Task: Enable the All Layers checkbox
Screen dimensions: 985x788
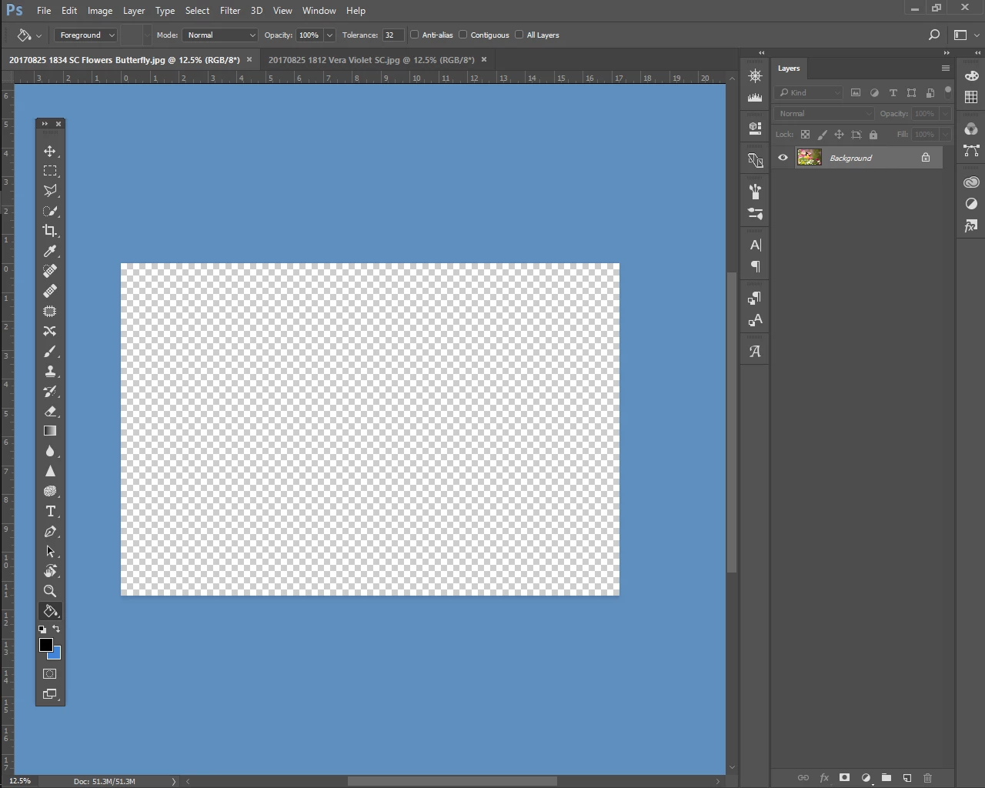Action: [x=519, y=35]
